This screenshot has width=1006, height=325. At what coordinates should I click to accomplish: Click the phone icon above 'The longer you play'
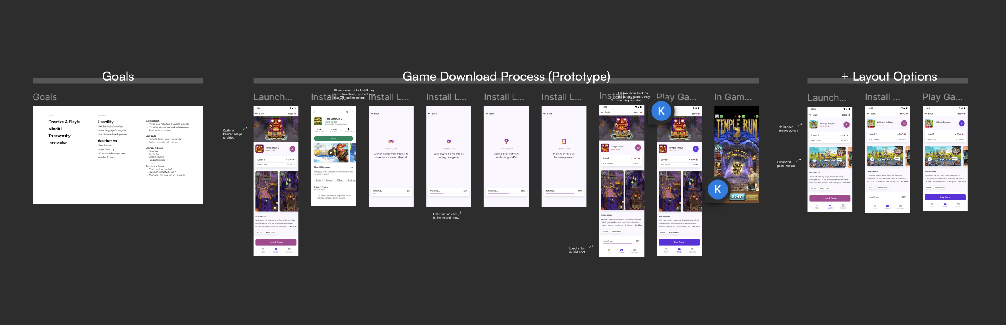564,141
